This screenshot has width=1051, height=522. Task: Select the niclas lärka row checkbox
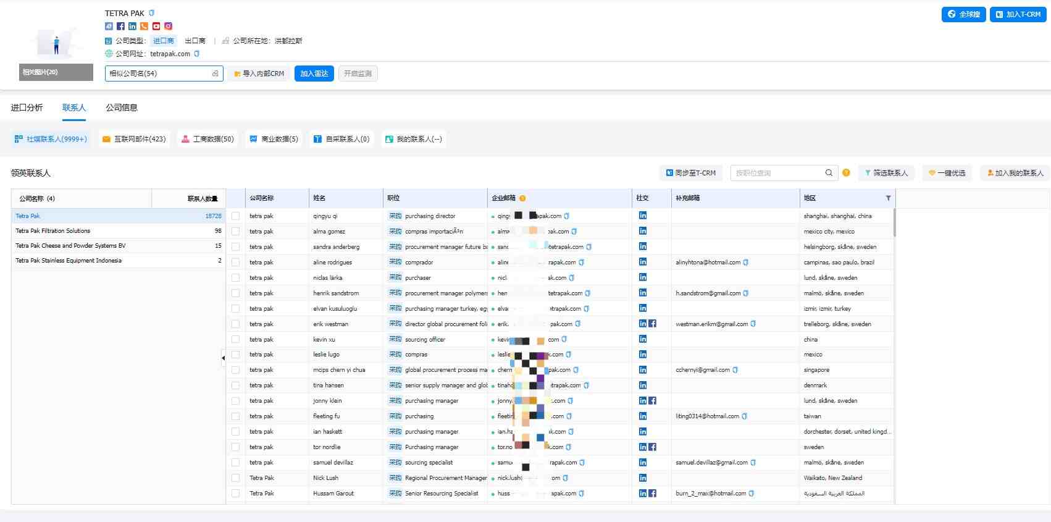235,278
